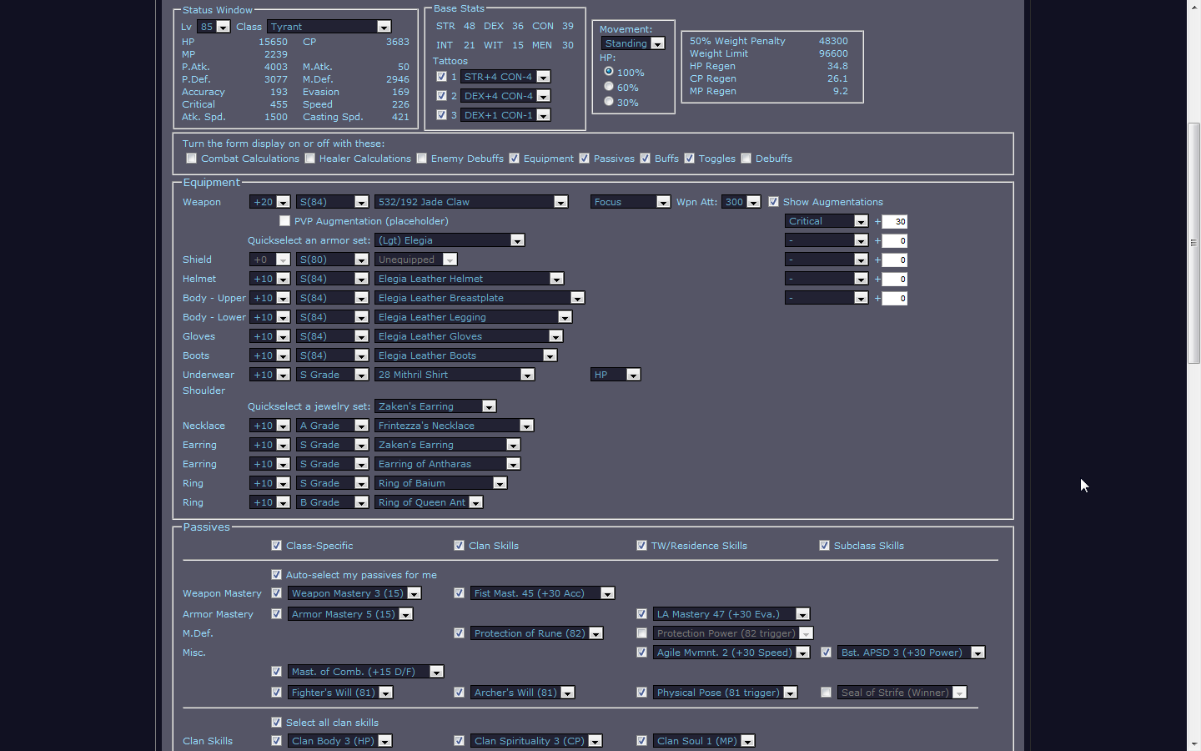The image size is (1201, 751).
Task: Toggle the Class-Specific passives checkbox
Action: click(x=277, y=546)
